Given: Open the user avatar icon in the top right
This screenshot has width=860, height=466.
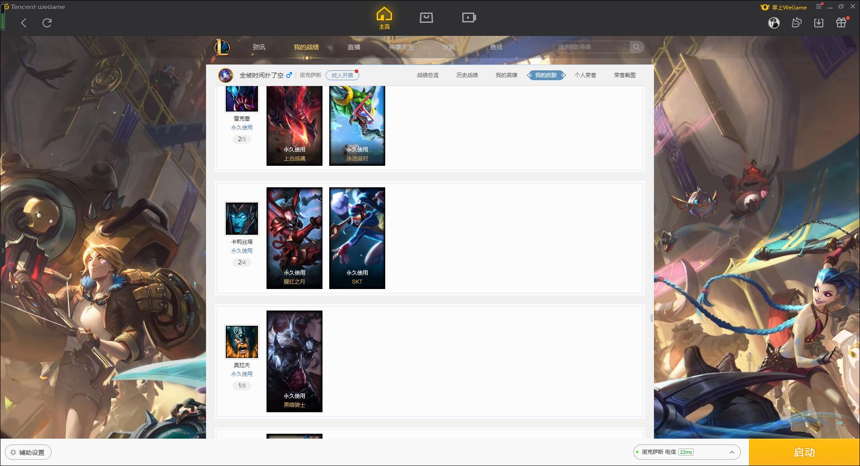Looking at the screenshot, I should [x=774, y=22].
